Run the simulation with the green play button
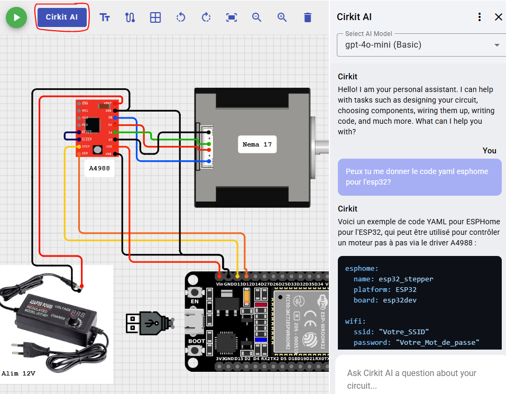The height and width of the screenshot is (394, 506). coord(16,17)
